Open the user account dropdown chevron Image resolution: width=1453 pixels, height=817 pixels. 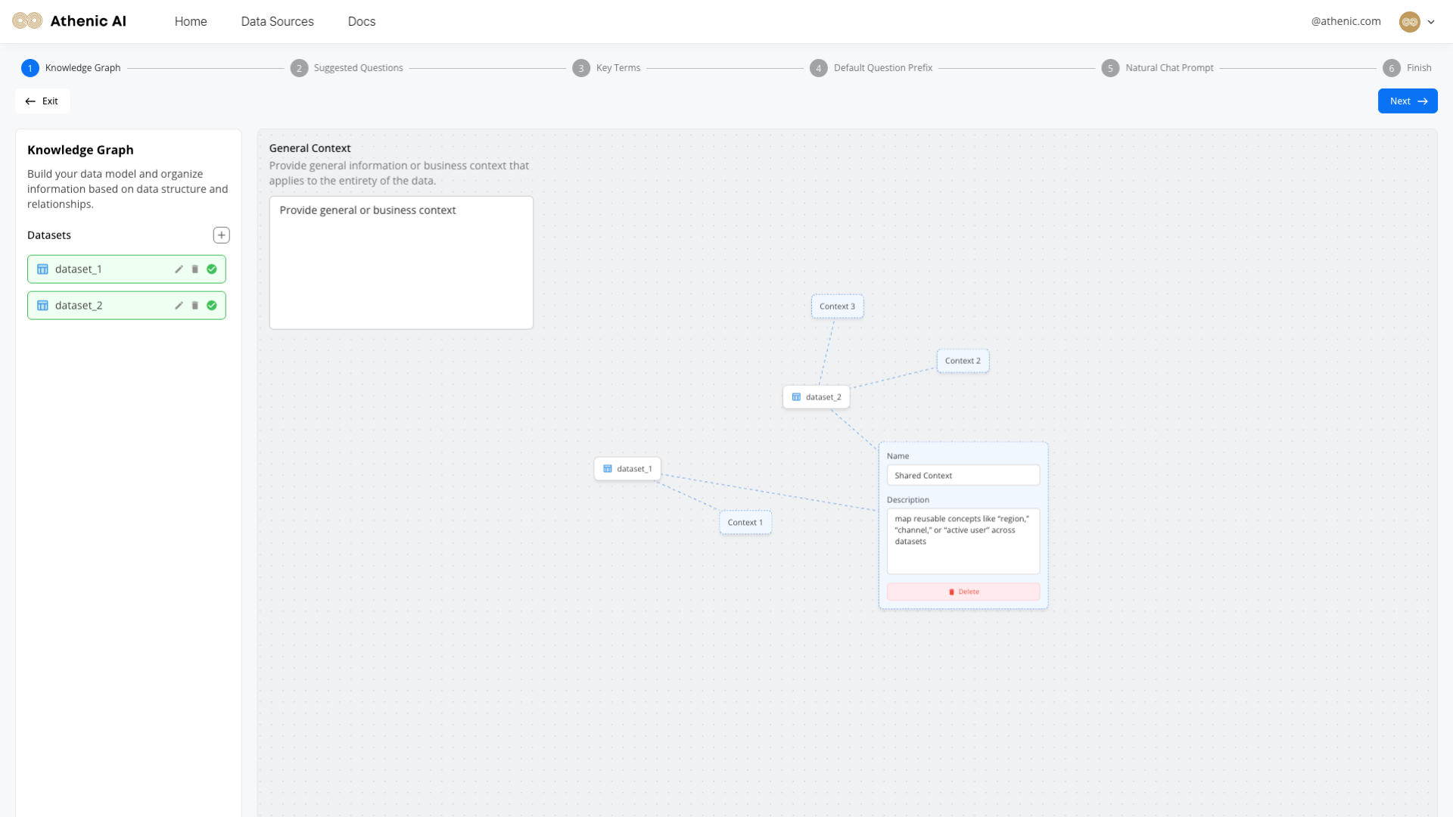(x=1431, y=22)
